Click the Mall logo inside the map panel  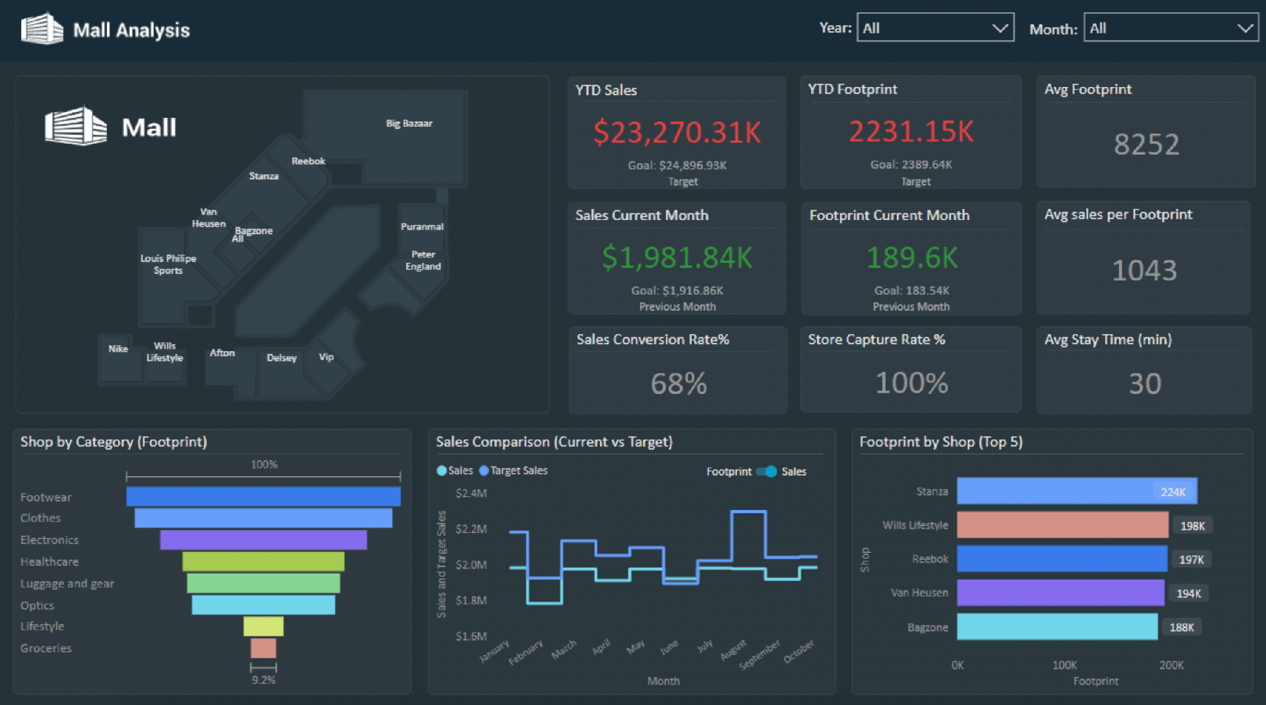click(75, 126)
